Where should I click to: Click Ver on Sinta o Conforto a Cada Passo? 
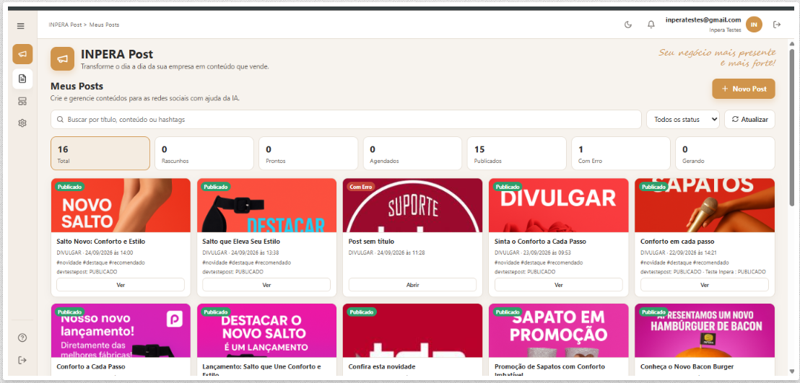click(559, 285)
